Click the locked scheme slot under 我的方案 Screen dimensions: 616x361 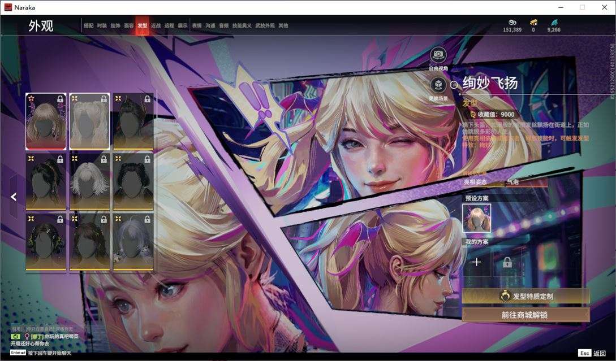[x=507, y=262]
